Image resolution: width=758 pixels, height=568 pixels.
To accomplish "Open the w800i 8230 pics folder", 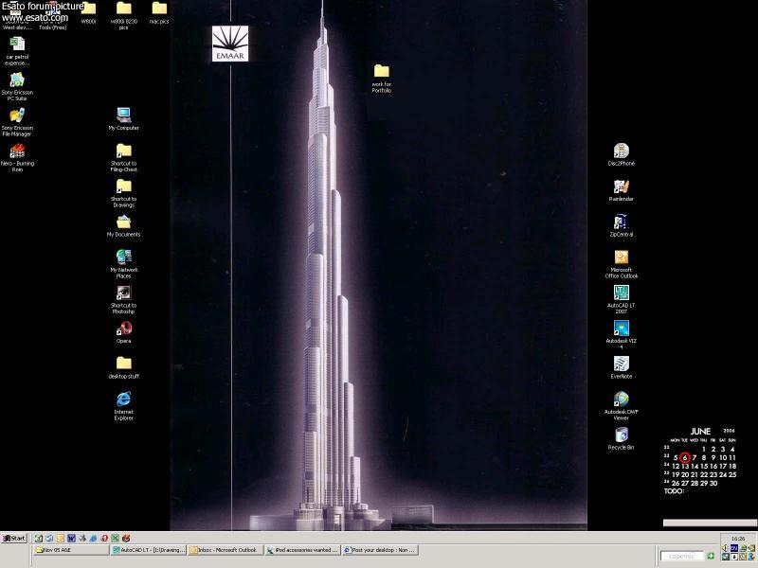I will point(124,15).
